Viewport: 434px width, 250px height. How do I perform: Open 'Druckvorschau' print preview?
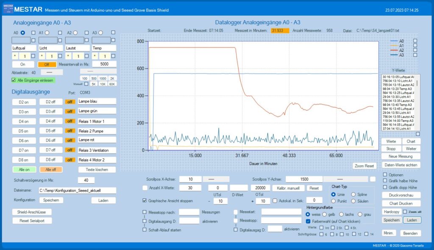(x=401, y=195)
